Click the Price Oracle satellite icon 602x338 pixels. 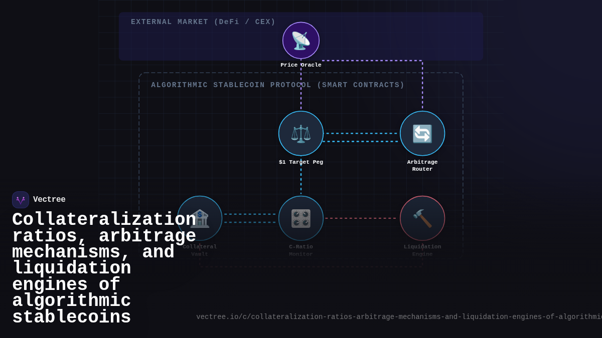pos(300,40)
